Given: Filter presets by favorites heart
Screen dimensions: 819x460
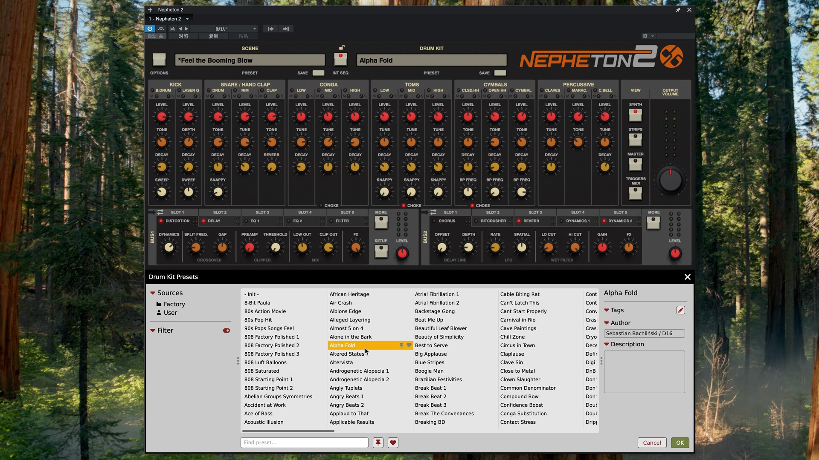Looking at the screenshot, I should (393, 443).
